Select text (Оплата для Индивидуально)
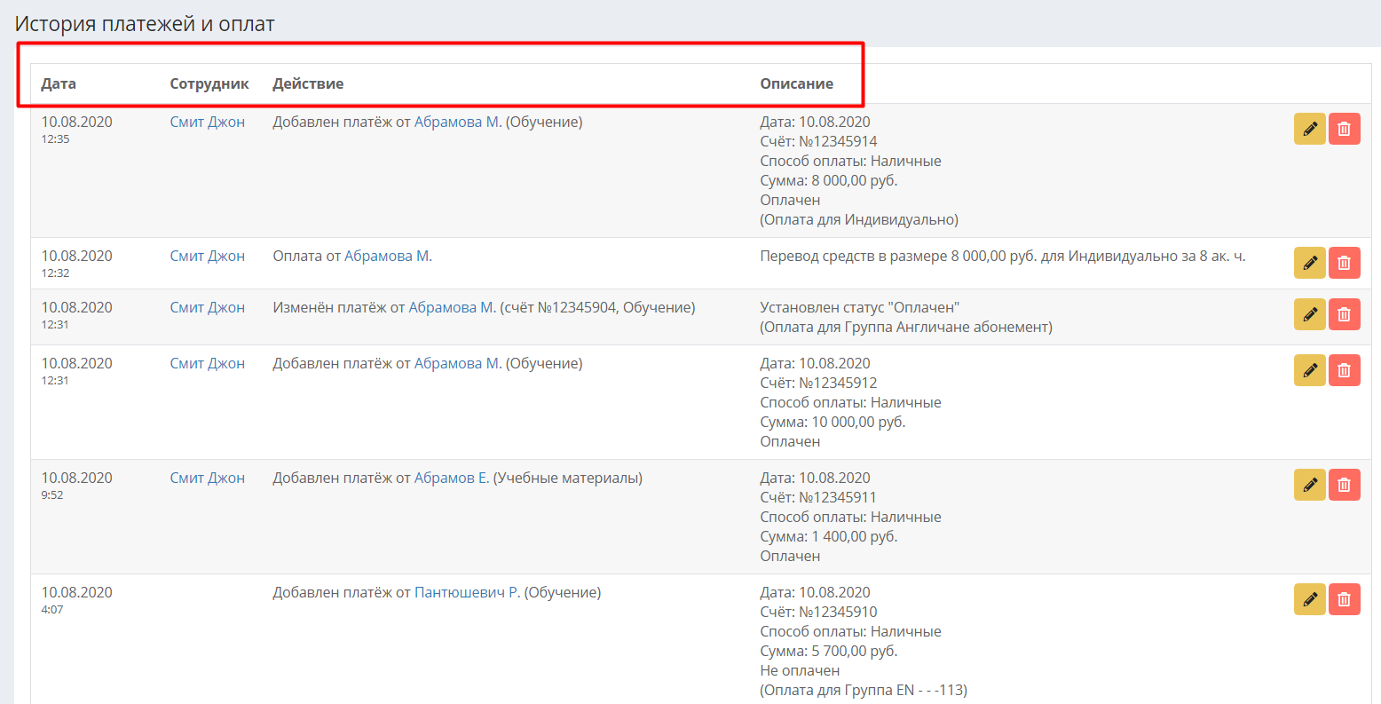The image size is (1381, 704). pos(859,220)
